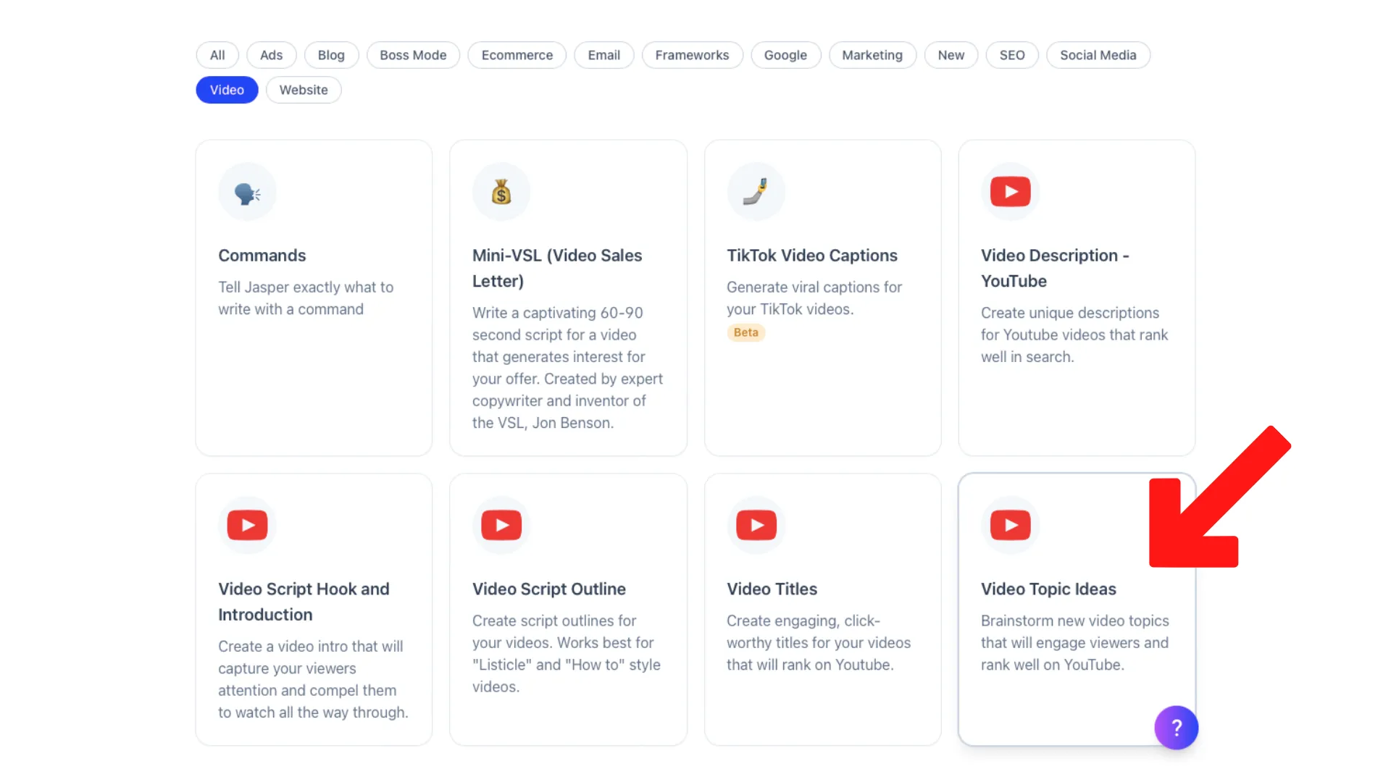Image resolution: width=1391 pixels, height=782 pixels.
Task: Click the Commands speaking head icon
Action: (x=247, y=191)
